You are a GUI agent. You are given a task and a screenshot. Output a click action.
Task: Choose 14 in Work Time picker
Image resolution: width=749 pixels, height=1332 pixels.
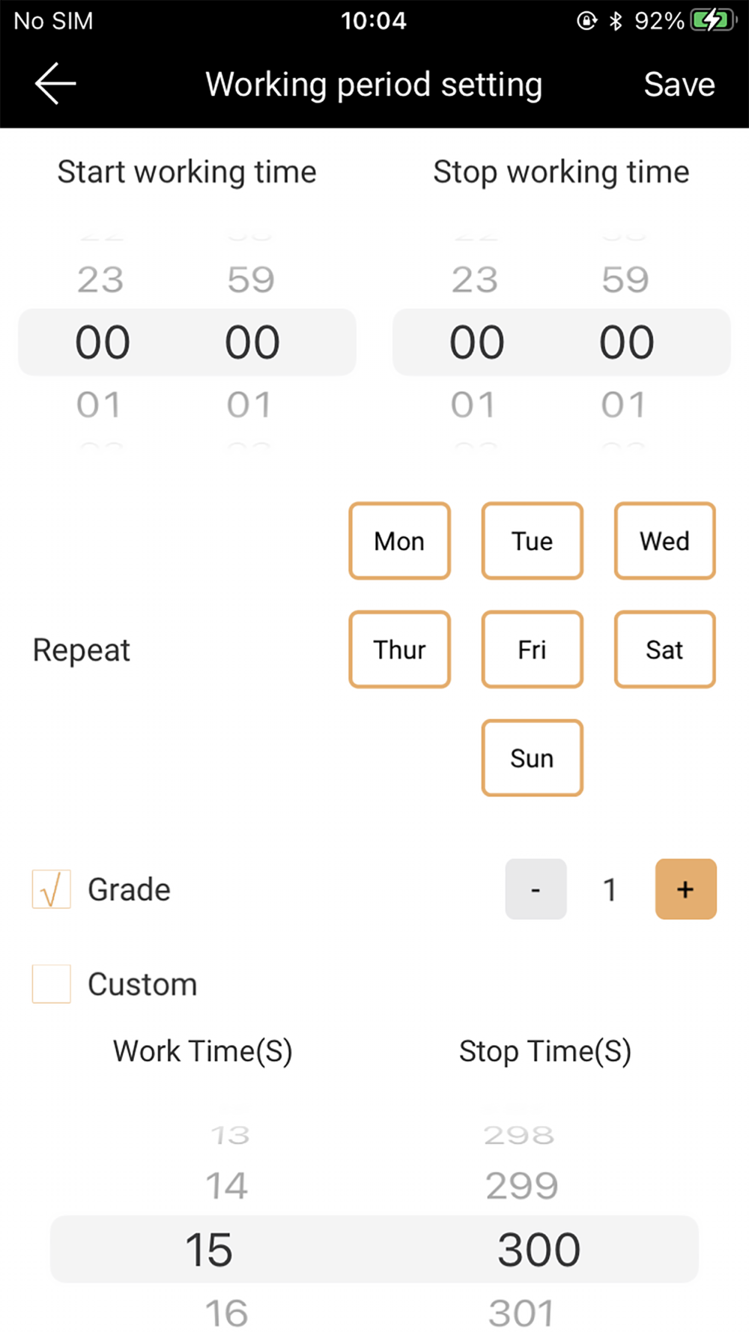click(x=226, y=1186)
